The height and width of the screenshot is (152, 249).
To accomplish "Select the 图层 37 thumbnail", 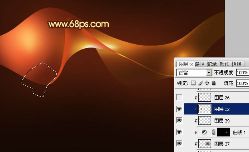I will pyautogui.click(x=205, y=144).
